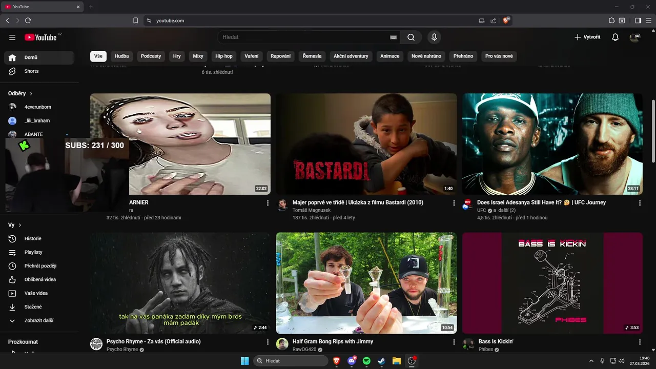The height and width of the screenshot is (369, 656).
Task: Open _lili_braham subscription channel
Action: (x=39, y=120)
